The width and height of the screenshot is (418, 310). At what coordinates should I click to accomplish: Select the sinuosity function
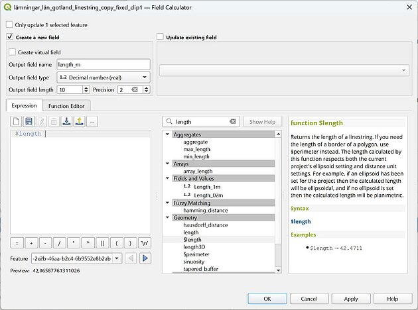point(194,262)
